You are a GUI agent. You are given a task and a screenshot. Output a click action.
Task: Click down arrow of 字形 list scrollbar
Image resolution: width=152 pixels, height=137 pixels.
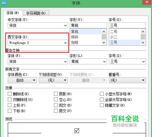click(x=104, y=42)
